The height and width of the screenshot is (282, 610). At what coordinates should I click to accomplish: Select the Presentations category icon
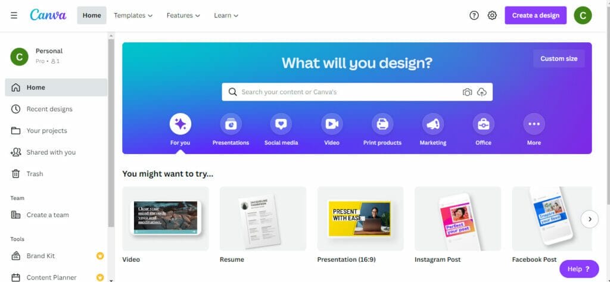pos(231,124)
